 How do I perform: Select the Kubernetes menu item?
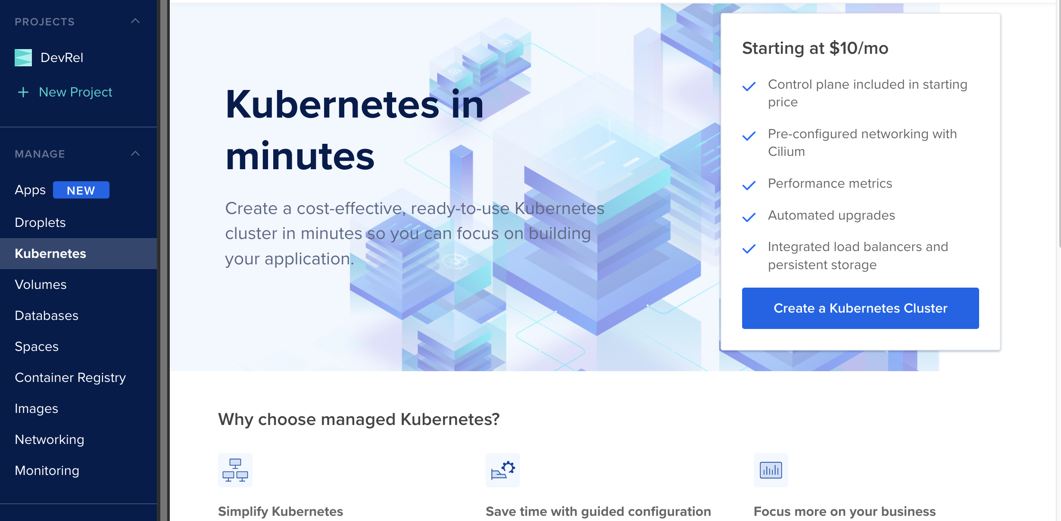[x=51, y=254]
